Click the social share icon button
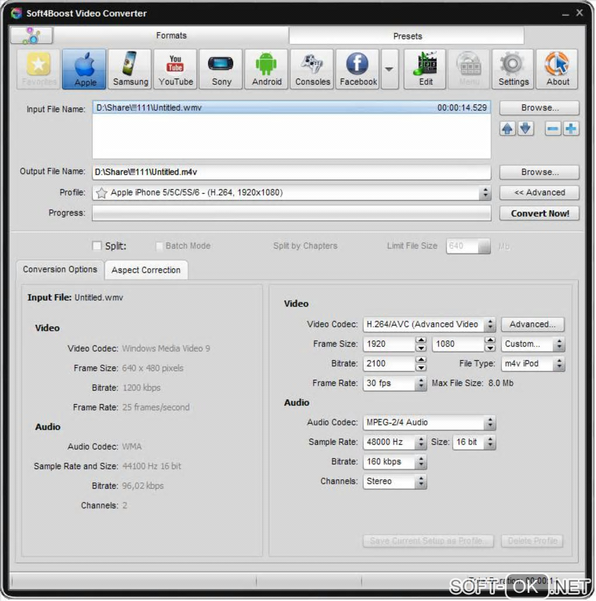Screen dimensions: 596x601 pos(32,35)
